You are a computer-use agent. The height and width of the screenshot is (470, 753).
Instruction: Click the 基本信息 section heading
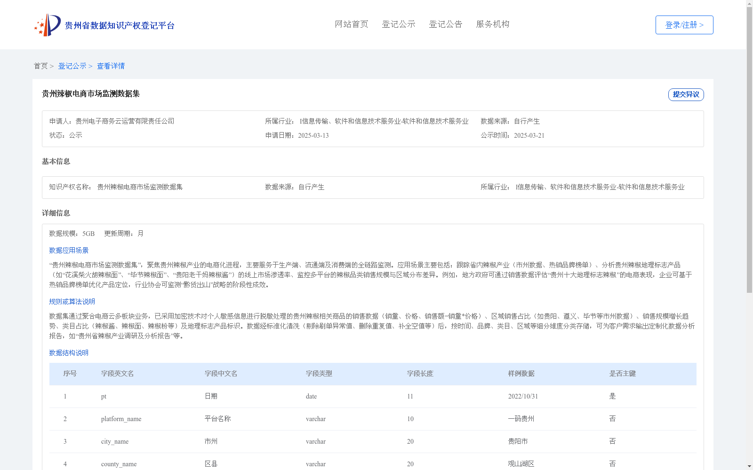(56, 162)
